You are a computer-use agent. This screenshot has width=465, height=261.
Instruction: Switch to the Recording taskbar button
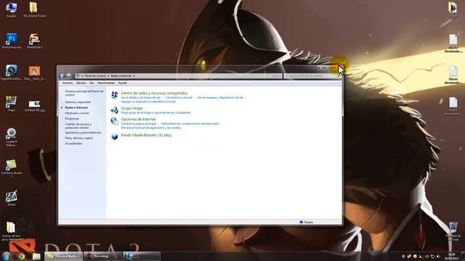102,256
